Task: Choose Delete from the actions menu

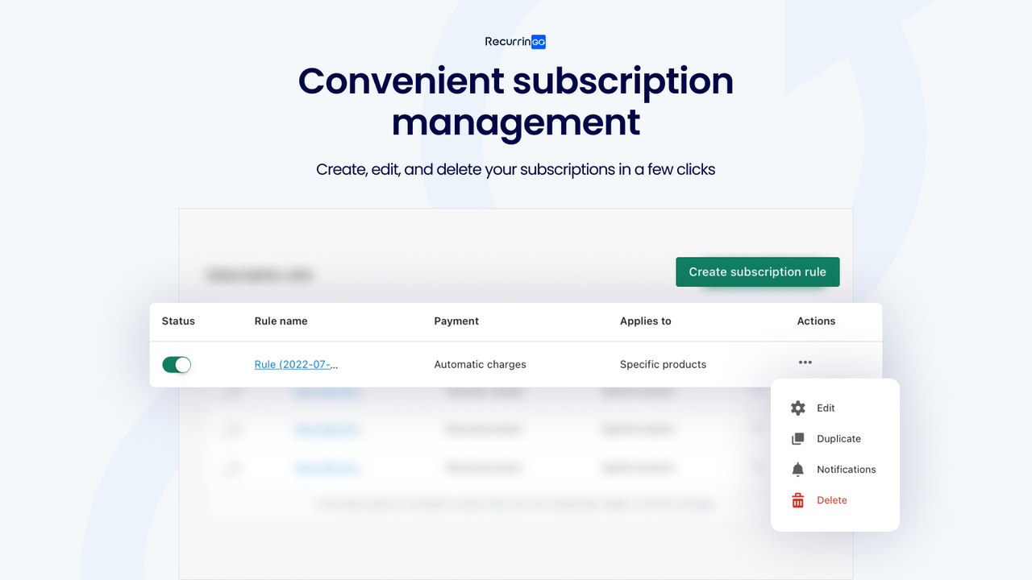Action: point(831,500)
